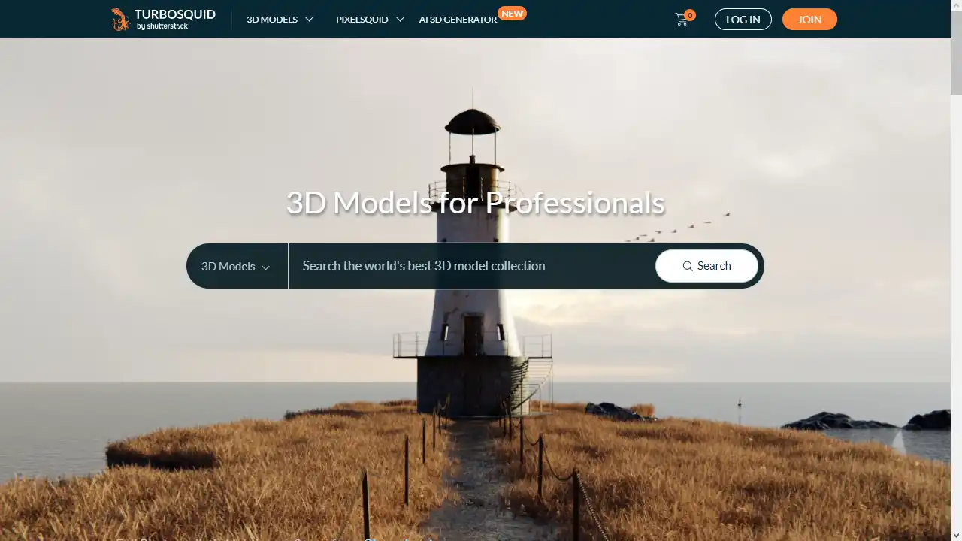Click the 'by shutterstock' logo text
The height and width of the screenshot is (541, 962).
click(162, 26)
